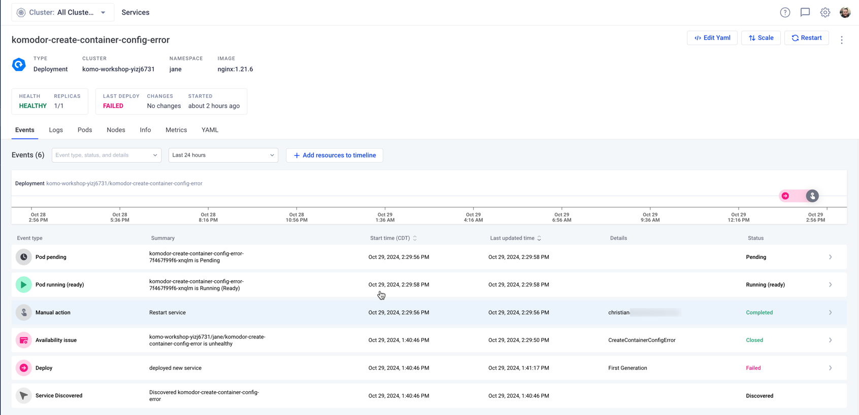Click the Service Discovered cursor icon
The height and width of the screenshot is (415, 859).
click(x=23, y=396)
